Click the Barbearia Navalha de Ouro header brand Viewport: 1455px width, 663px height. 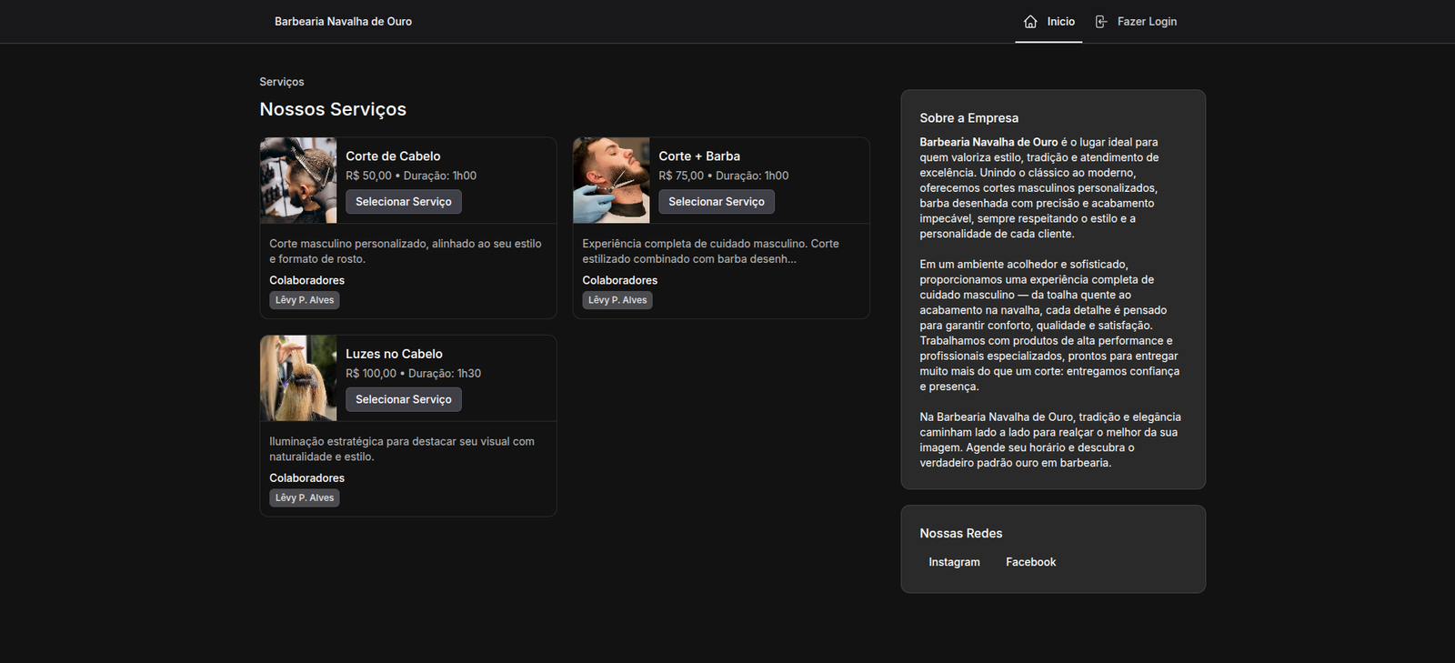click(343, 22)
